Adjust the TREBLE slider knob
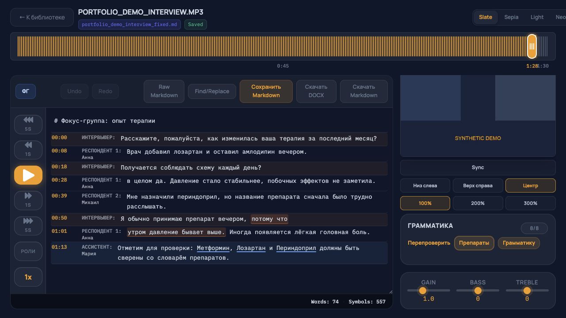This screenshot has height=318, width=566. coord(527,291)
